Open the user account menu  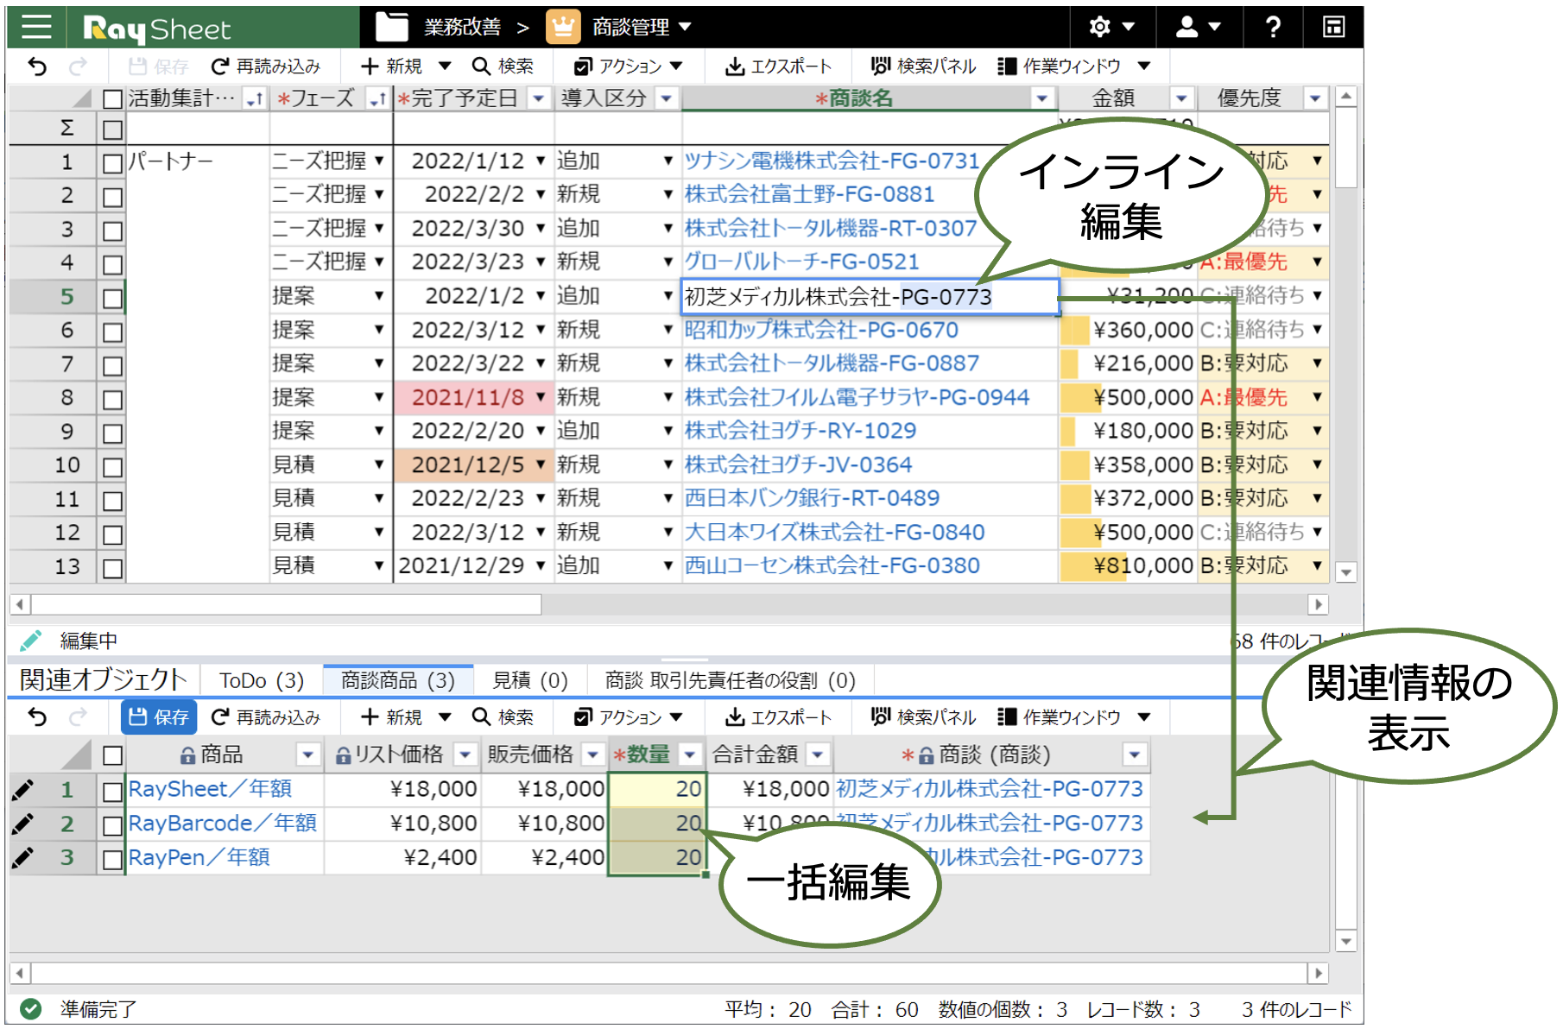[x=1198, y=28]
